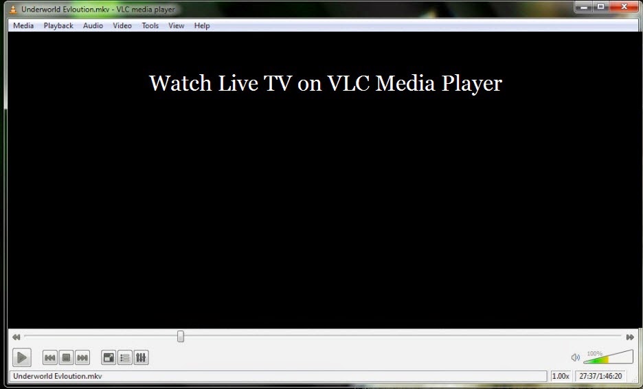The height and width of the screenshot is (389, 643).
Task: Click the 1.00x playback speed indicator
Action: pos(561,376)
